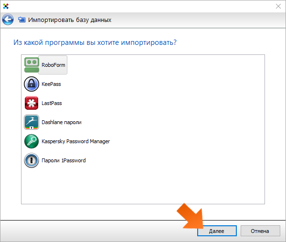
Task: Choose the LastPass entry text
Action: (x=52, y=103)
